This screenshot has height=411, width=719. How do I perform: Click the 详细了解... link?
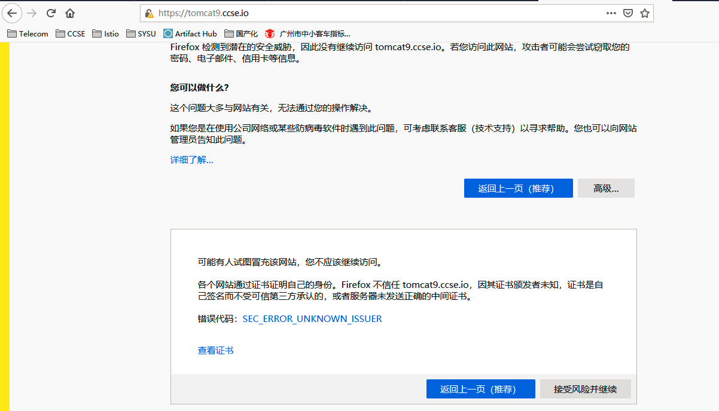coord(191,160)
